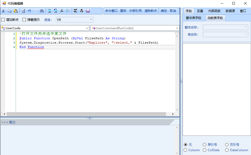The image size is (251, 155).
Task: Toggle the 弹窗提示 checkbox
Action: tap(24, 20)
